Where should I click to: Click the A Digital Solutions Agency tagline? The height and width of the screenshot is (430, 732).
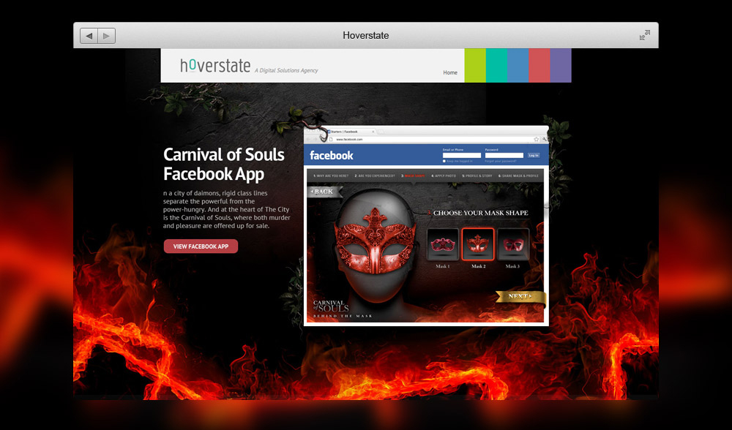pos(286,70)
